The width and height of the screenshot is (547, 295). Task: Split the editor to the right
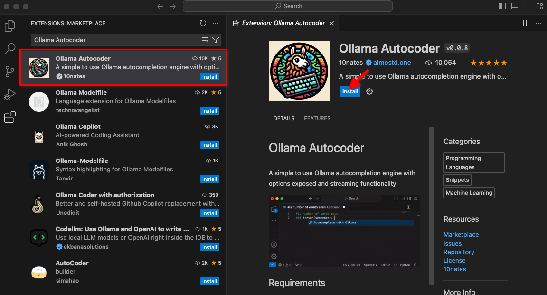[x=527, y=23]
